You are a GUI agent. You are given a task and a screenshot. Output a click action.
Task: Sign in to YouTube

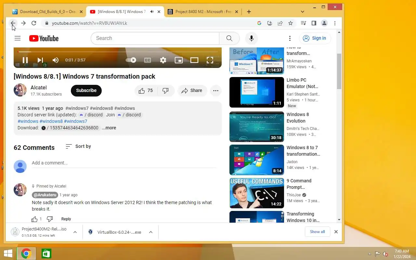(315, 38)
